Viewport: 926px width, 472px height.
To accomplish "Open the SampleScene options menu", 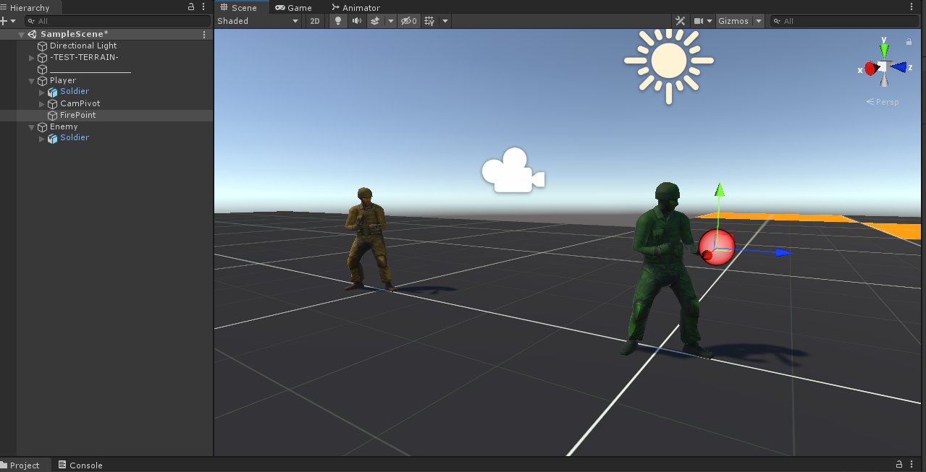I will tap(203, 34).
